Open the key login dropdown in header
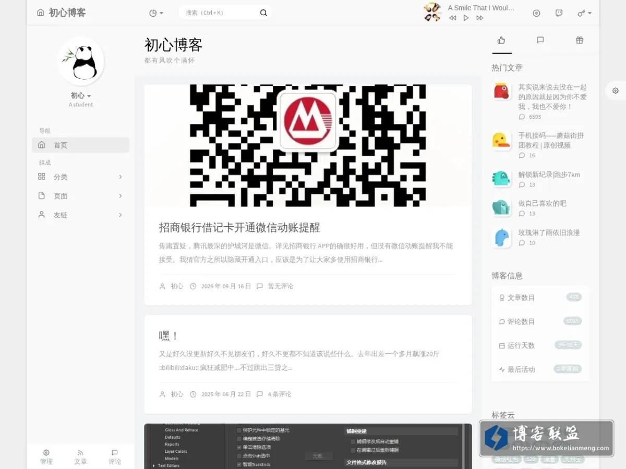Image resolution: width=626 pixels, height=469 pixels. pyautogui.click(x=584, y=13)
